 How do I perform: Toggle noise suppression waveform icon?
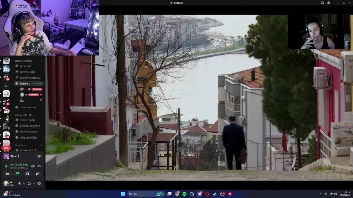point(33,166)
